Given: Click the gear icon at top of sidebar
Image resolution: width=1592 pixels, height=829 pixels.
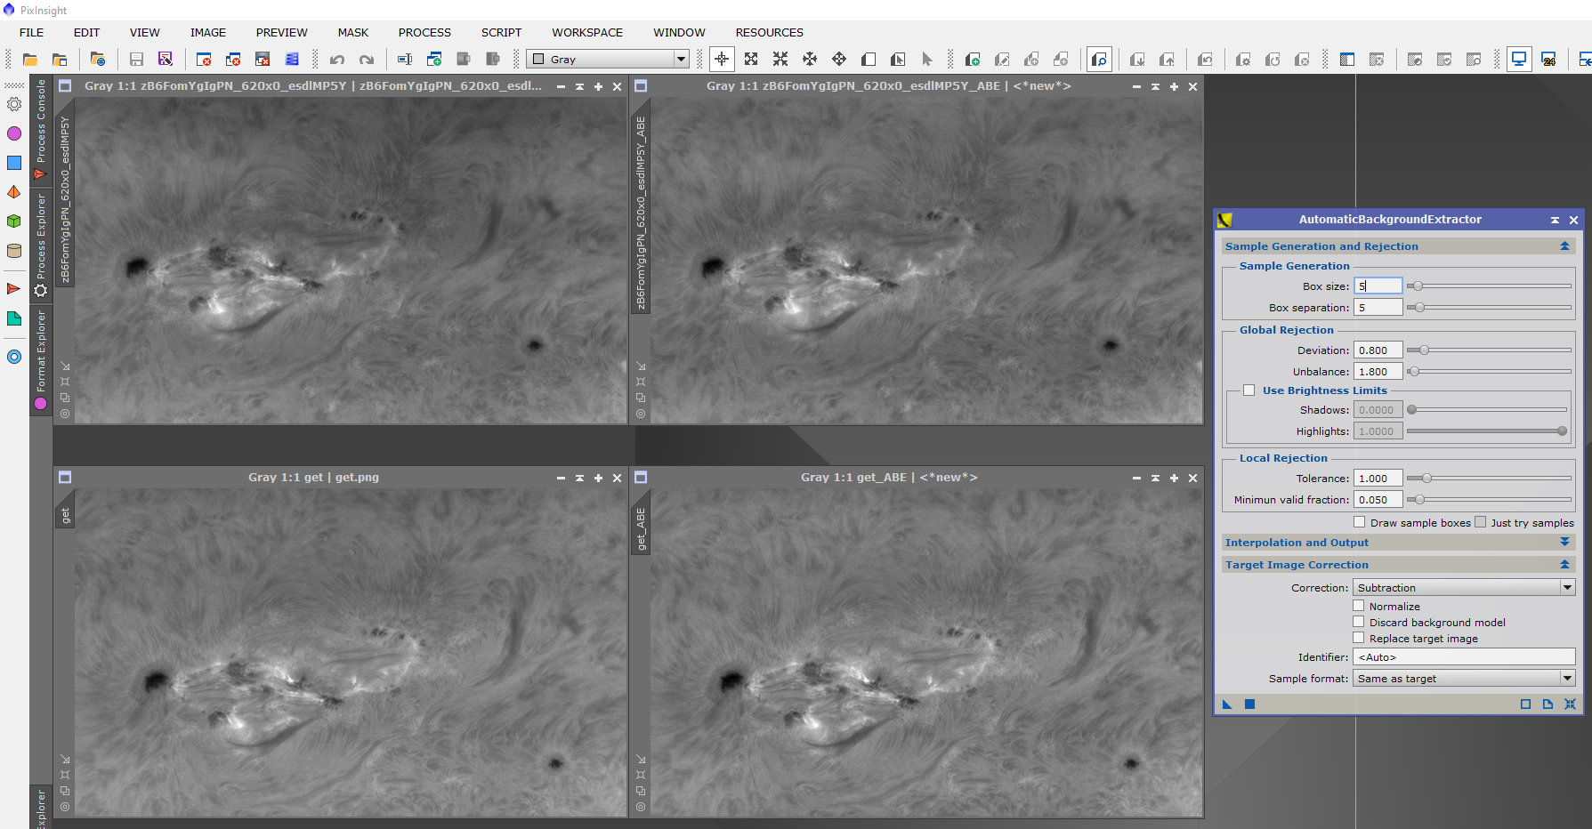Looking at the screenshot, I should [14, 104].
